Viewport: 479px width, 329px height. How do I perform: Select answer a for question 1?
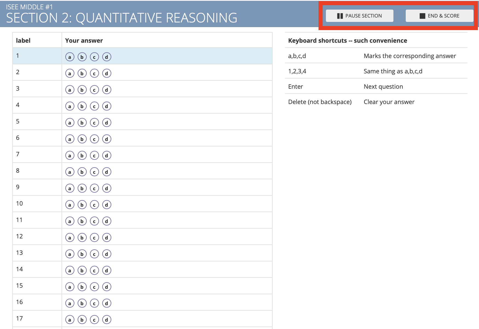click(70, 57)
